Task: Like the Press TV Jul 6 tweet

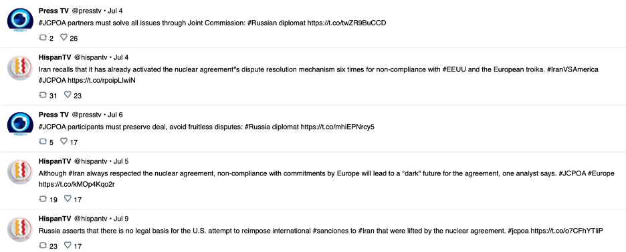Action: point(64,141)
